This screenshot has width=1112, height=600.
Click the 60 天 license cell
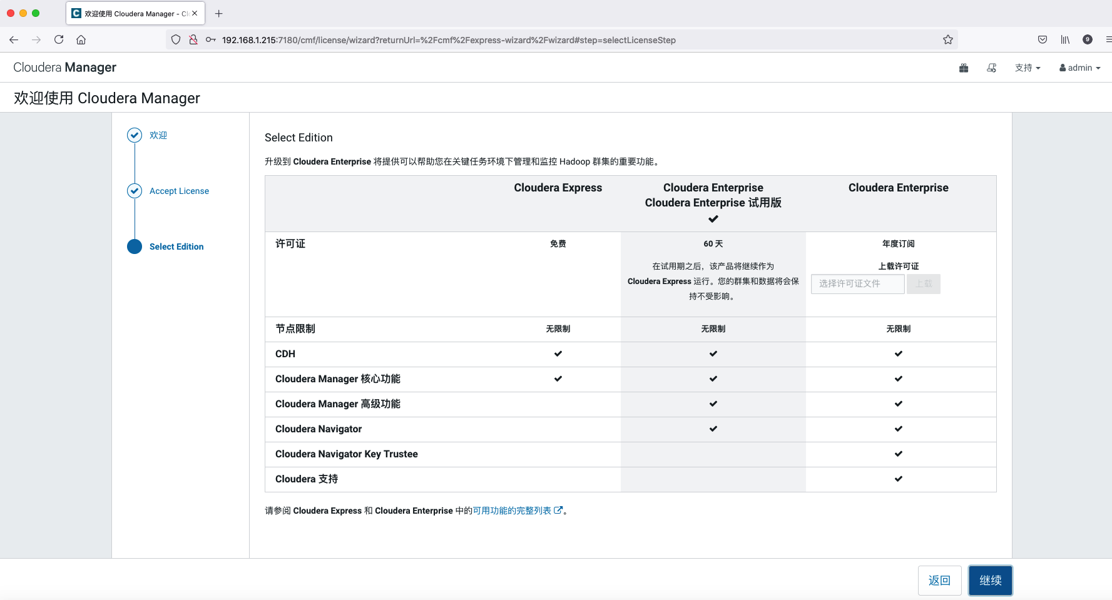coord(713,243)
